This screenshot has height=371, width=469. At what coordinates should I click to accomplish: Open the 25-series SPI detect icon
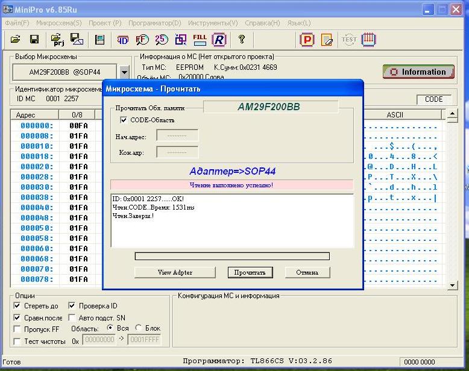[x=161, y=39]
